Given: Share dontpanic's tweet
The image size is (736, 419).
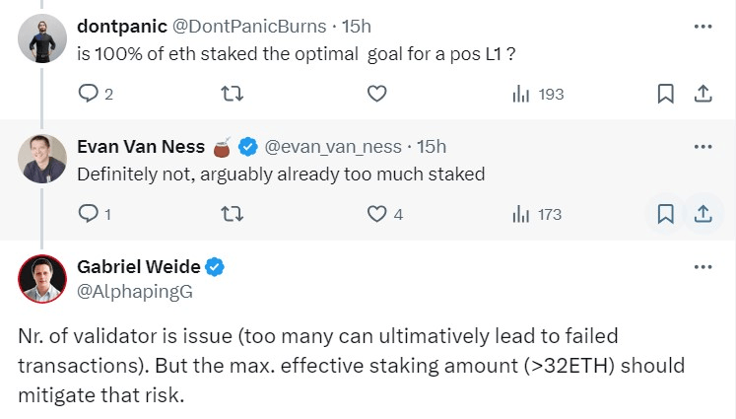Looking at the screenshot, I should click(703, 94).
